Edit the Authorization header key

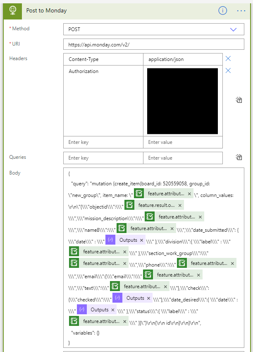click(103, 101)
